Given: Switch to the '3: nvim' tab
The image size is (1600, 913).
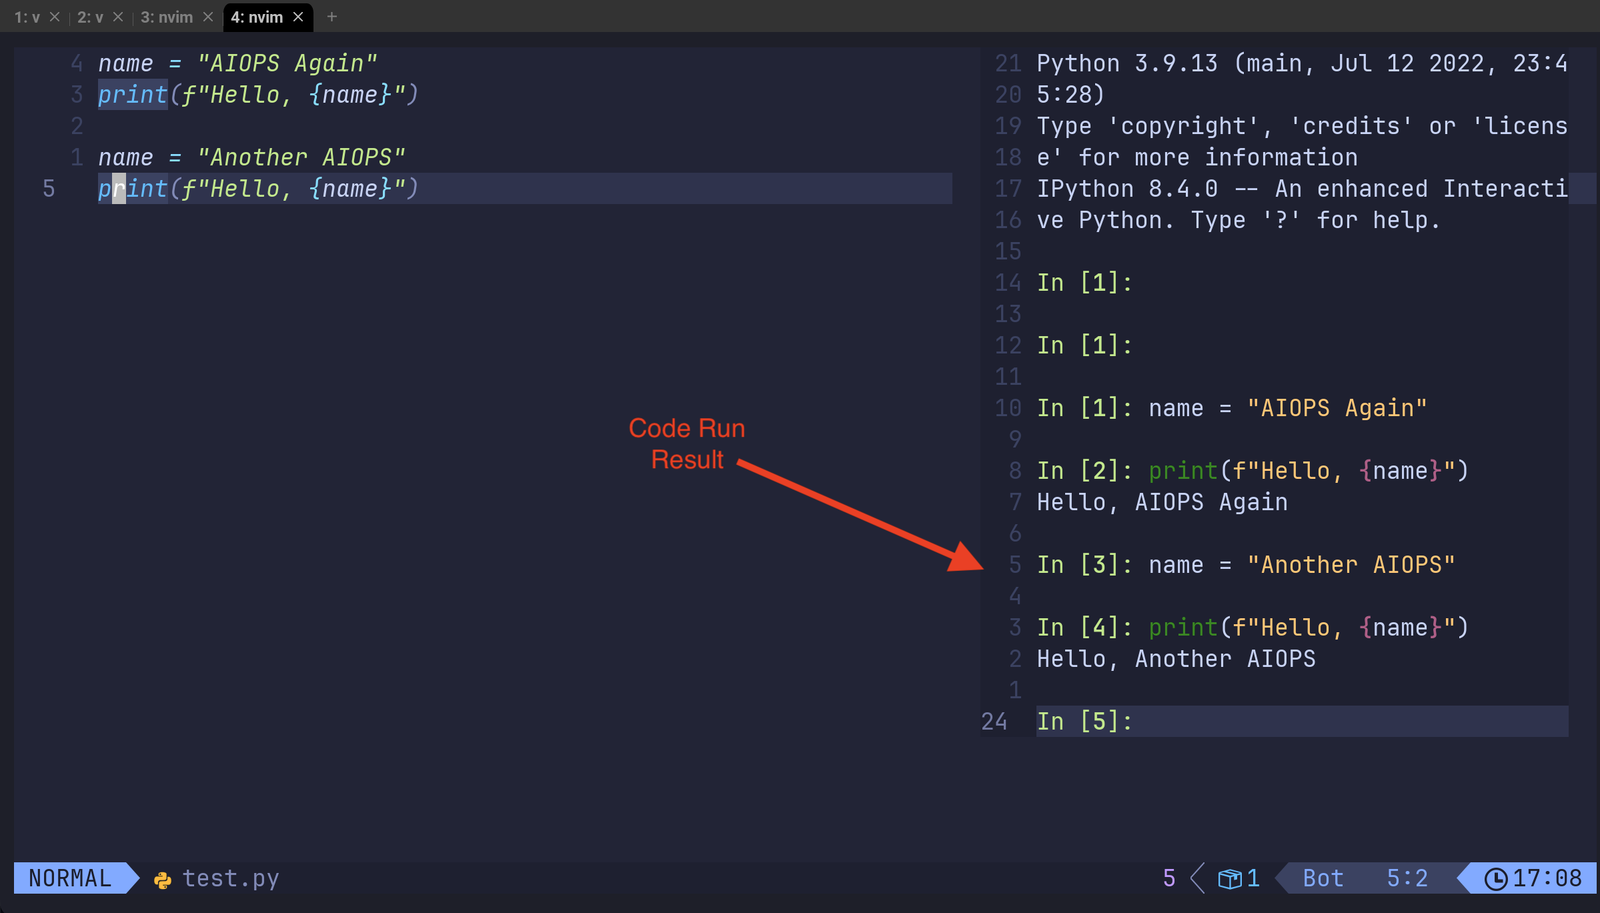Looking at the screenshot, I should (x=166, y=17).
